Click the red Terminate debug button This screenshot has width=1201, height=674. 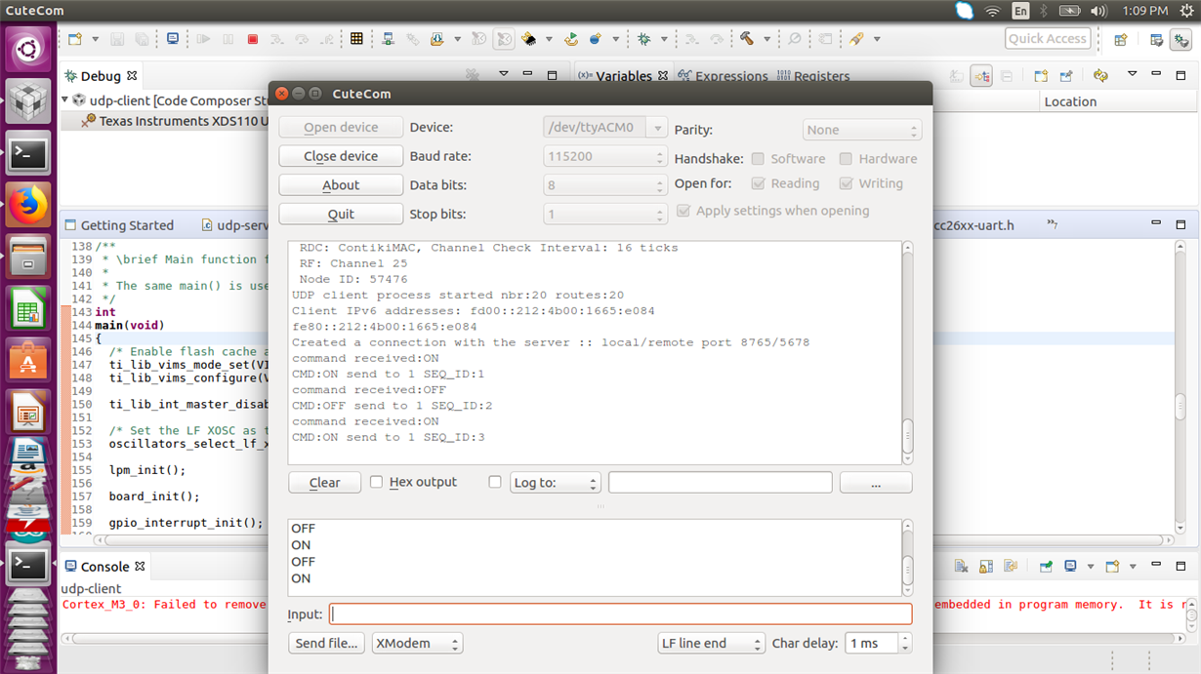point(253,39)
